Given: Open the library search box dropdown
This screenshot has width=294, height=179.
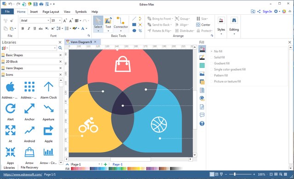Looking at the screenshot, I should click(x=55, y=48).
